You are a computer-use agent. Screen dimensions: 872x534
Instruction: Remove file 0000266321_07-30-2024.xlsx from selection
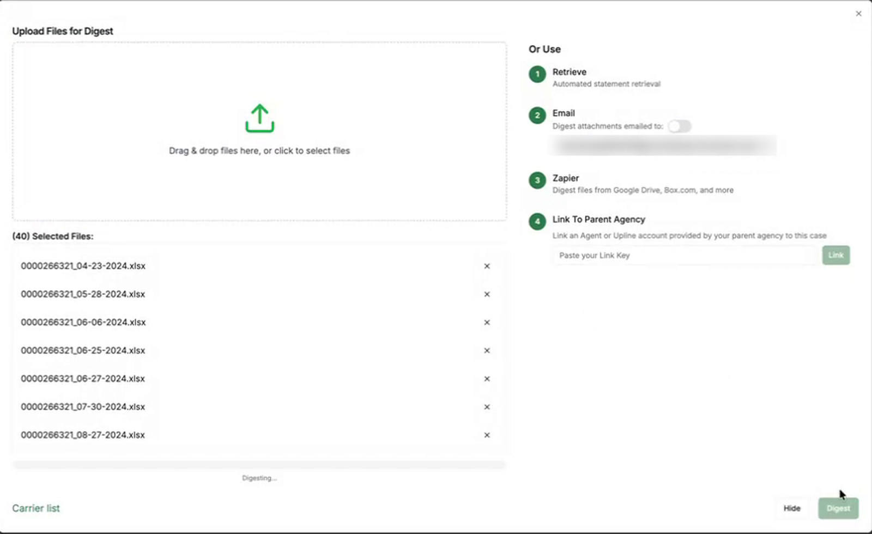click(487, 407)
